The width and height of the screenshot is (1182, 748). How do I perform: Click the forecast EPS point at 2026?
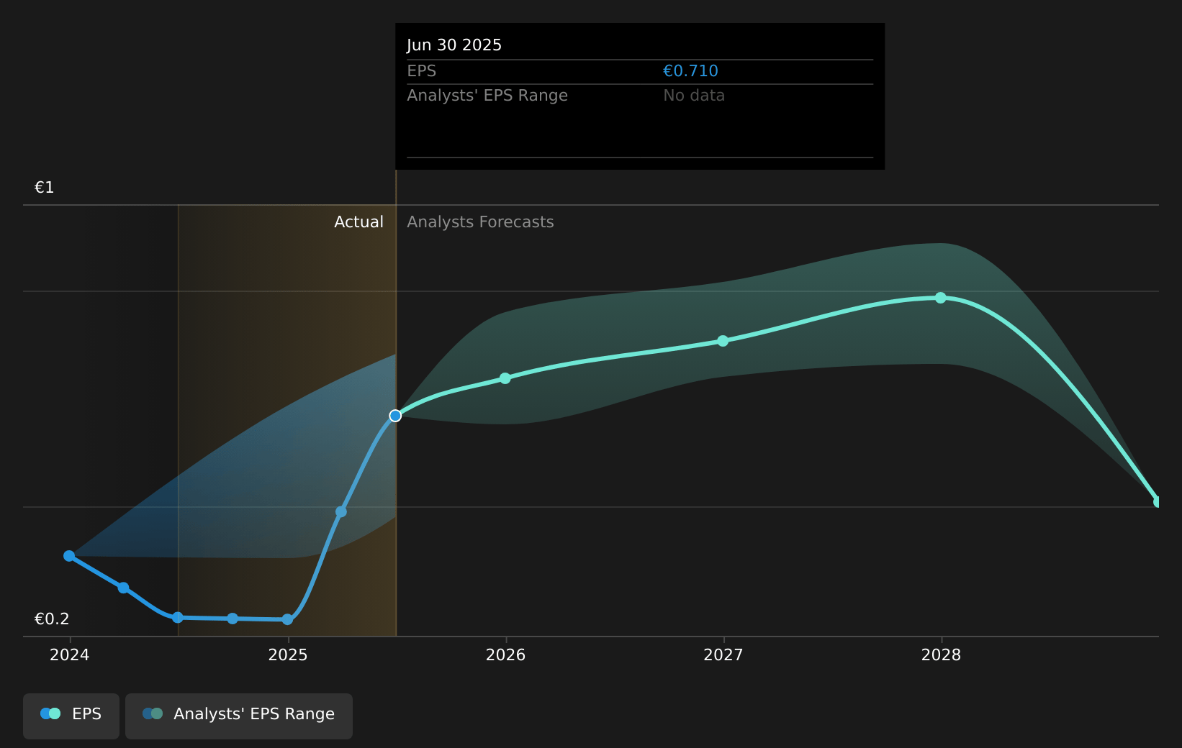(x=505, y=378)
